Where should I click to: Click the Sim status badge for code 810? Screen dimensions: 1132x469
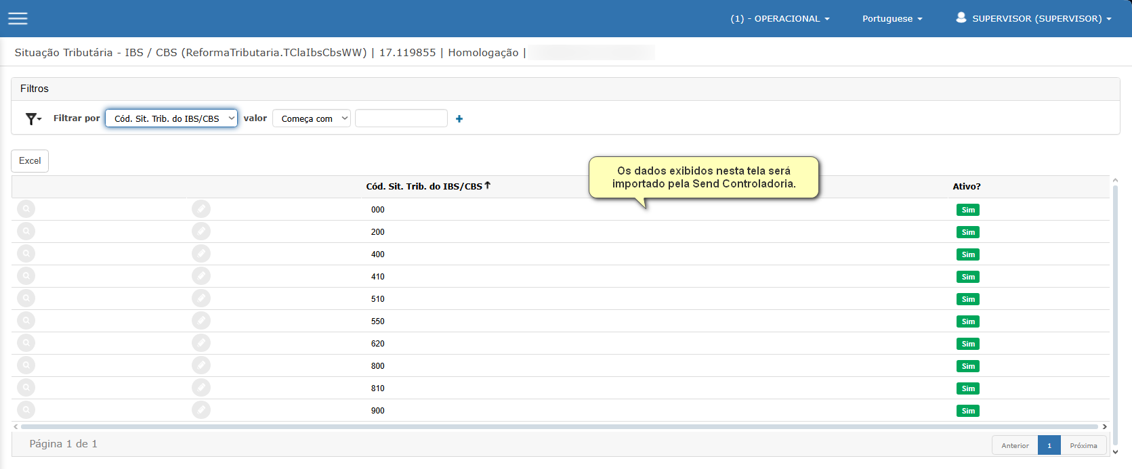point(967,388)
